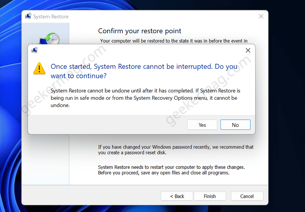
Task: Click the System Restore title bar icon
Action: [28, 16]
